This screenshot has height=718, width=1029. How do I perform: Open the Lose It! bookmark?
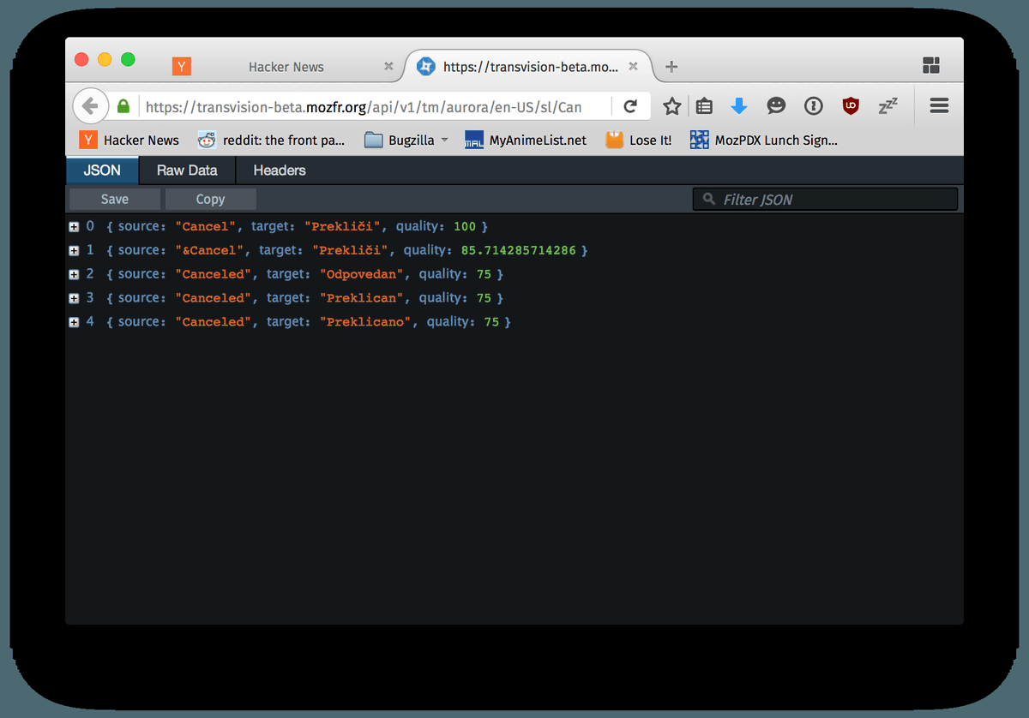click(639, 140)
